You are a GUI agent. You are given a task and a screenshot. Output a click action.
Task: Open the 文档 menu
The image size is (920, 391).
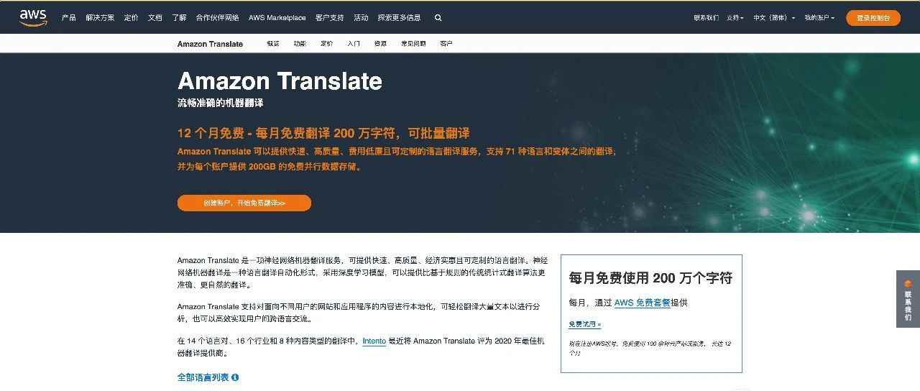click(155, 18)
